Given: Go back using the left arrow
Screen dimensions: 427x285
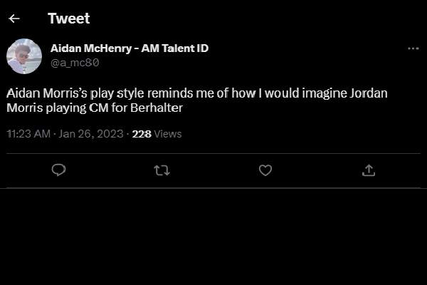Looking at the screenshot, I should point(14,19).
